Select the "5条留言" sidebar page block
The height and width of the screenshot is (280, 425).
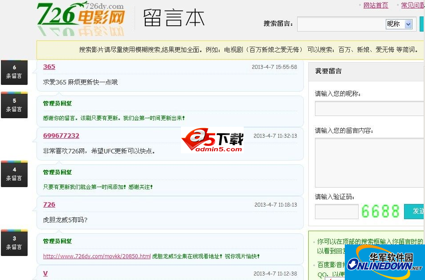[x=14, y=105]
